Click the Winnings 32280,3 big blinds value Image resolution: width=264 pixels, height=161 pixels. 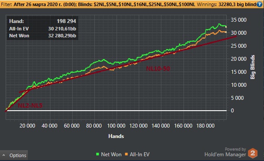click(x=238, y=4)
